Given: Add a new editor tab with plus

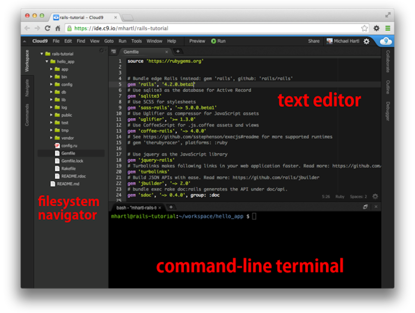Looking at the screenshot, I should click(x=178, y=51).
